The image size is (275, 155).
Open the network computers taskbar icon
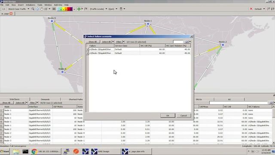(x=67, y=152)
